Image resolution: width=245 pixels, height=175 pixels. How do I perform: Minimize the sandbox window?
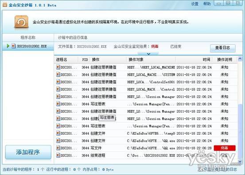pos(218,3)
